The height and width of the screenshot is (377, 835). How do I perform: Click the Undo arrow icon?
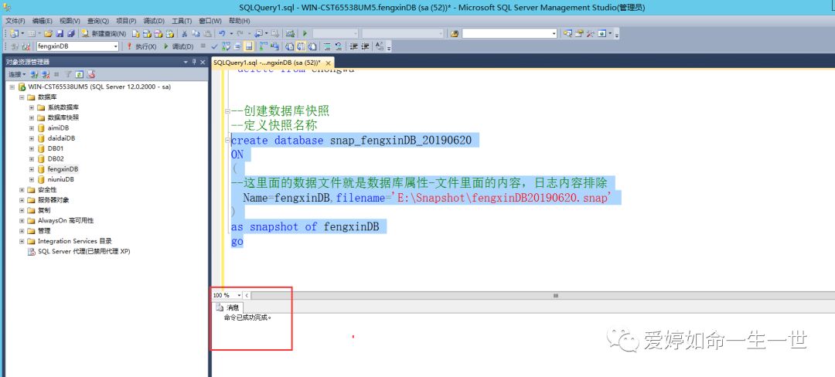222,33
